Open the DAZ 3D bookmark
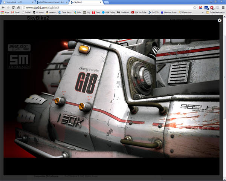The height and width of the screenshot is (181, 226). [x=154, y=12]
